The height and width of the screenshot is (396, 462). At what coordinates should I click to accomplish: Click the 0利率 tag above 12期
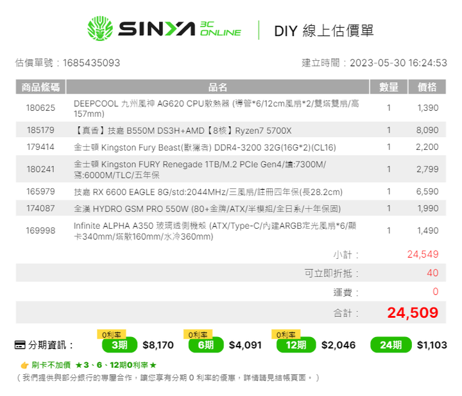click(x=286, y=334)
